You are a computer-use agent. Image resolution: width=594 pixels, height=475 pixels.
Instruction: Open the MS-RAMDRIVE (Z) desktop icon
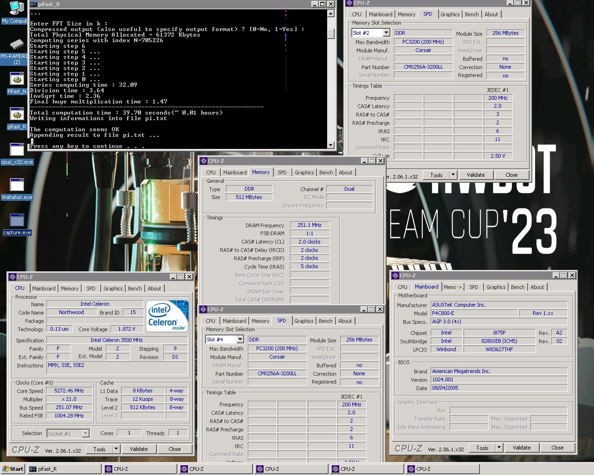point(16,51)
